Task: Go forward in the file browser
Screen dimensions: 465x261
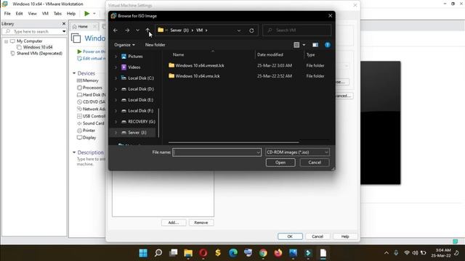Action: (127, 30)
